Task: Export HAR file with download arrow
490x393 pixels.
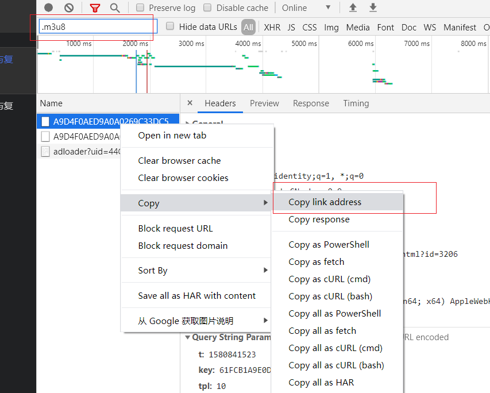Action: pyautogui.click(x=373, y=7)
